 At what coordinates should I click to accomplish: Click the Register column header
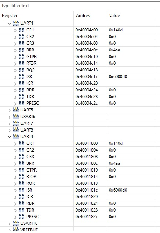click(x=10, y=16)
